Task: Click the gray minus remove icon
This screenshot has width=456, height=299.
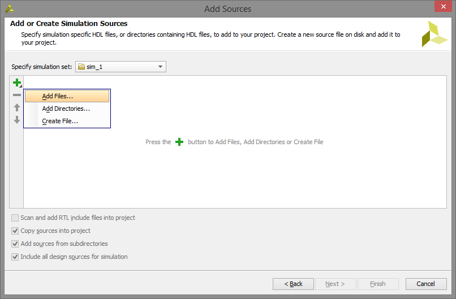Action: (x=17, y=95)
